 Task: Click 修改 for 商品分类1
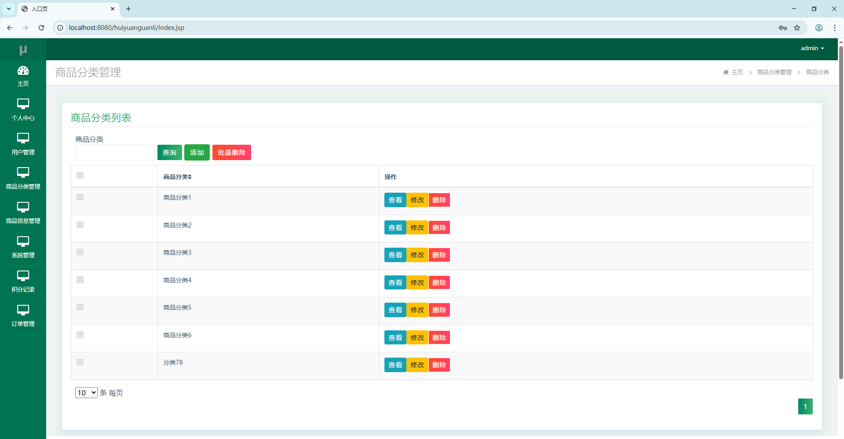click(x=417, y=200)
